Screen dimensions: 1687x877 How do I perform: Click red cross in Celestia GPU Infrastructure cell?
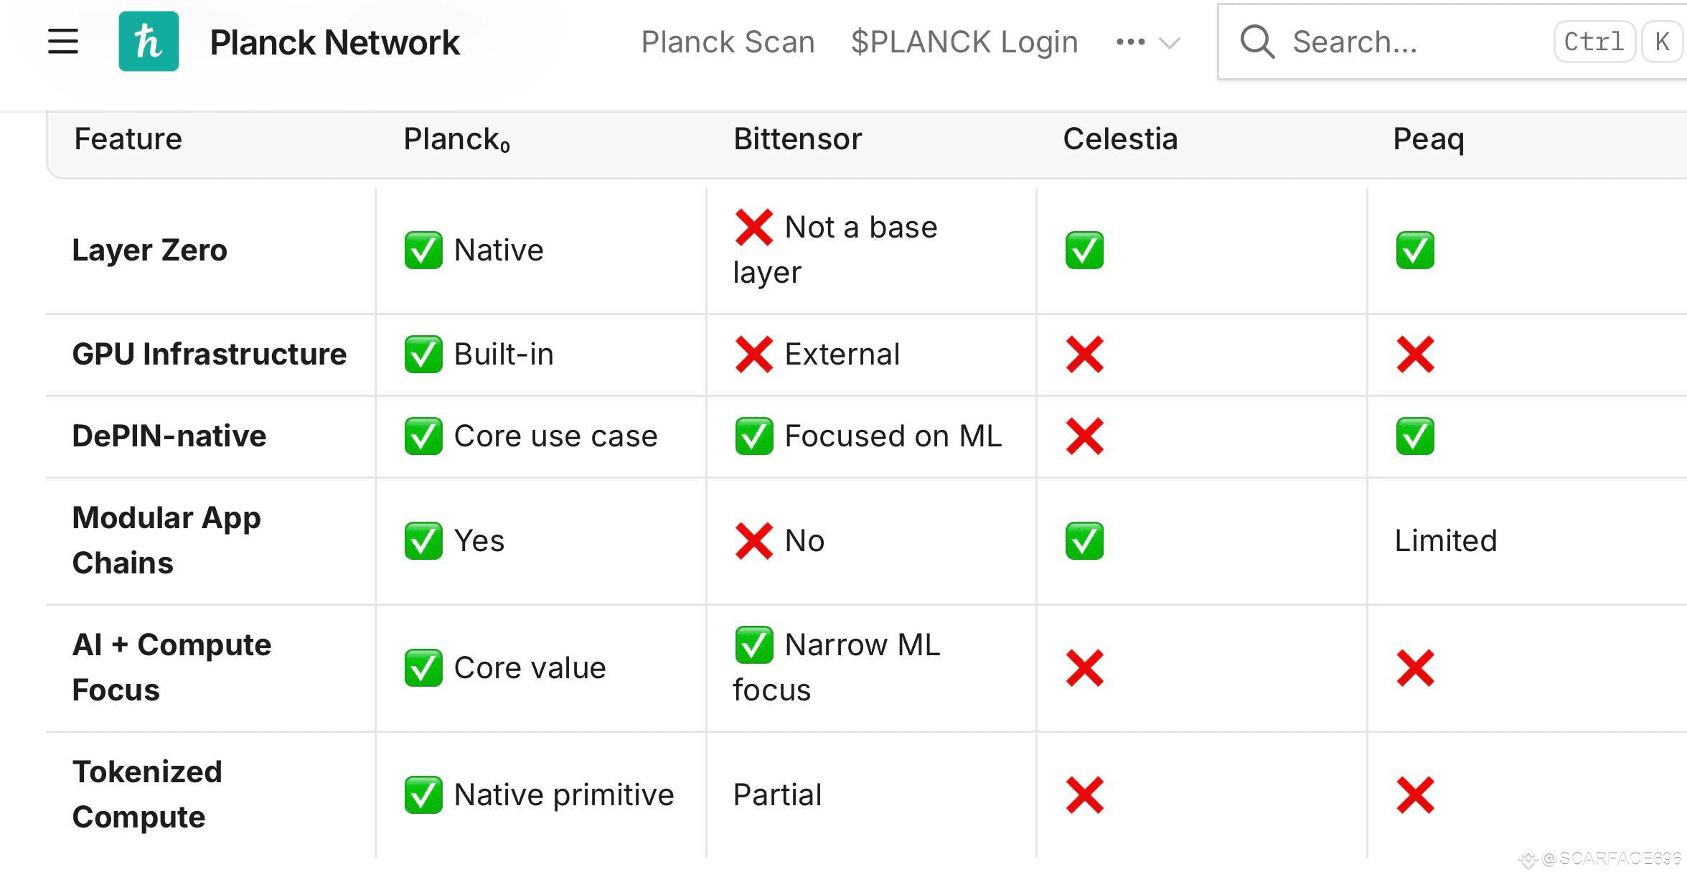(x=1084, y=355)
